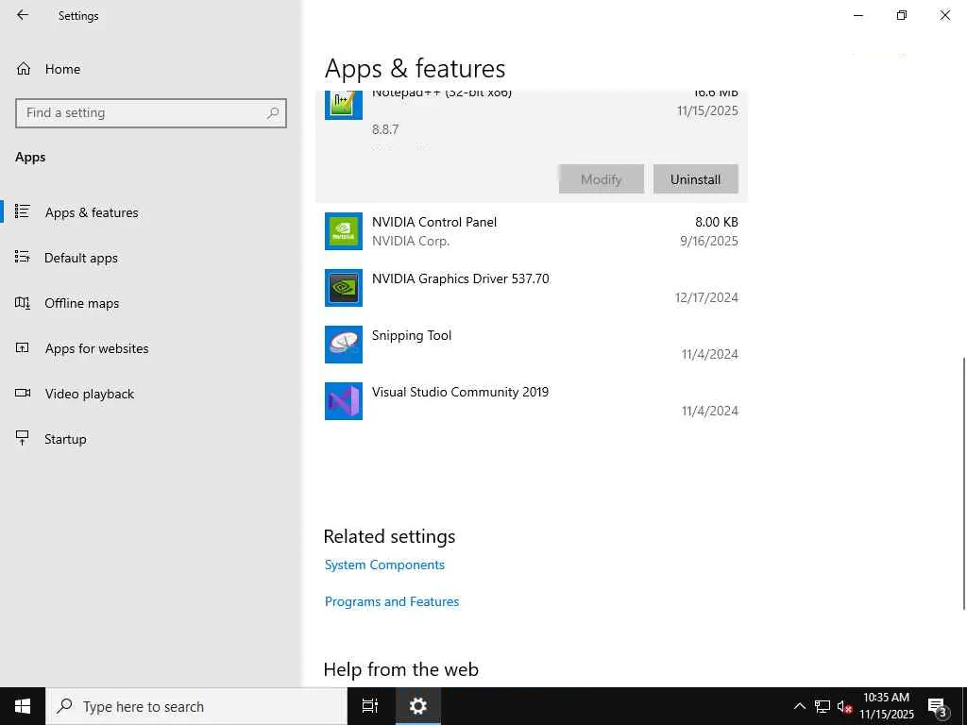This screenshot has height=725, width=967.
Task: Click Notepad++ version 8.8.7 text
Action: tap(385, 129)
